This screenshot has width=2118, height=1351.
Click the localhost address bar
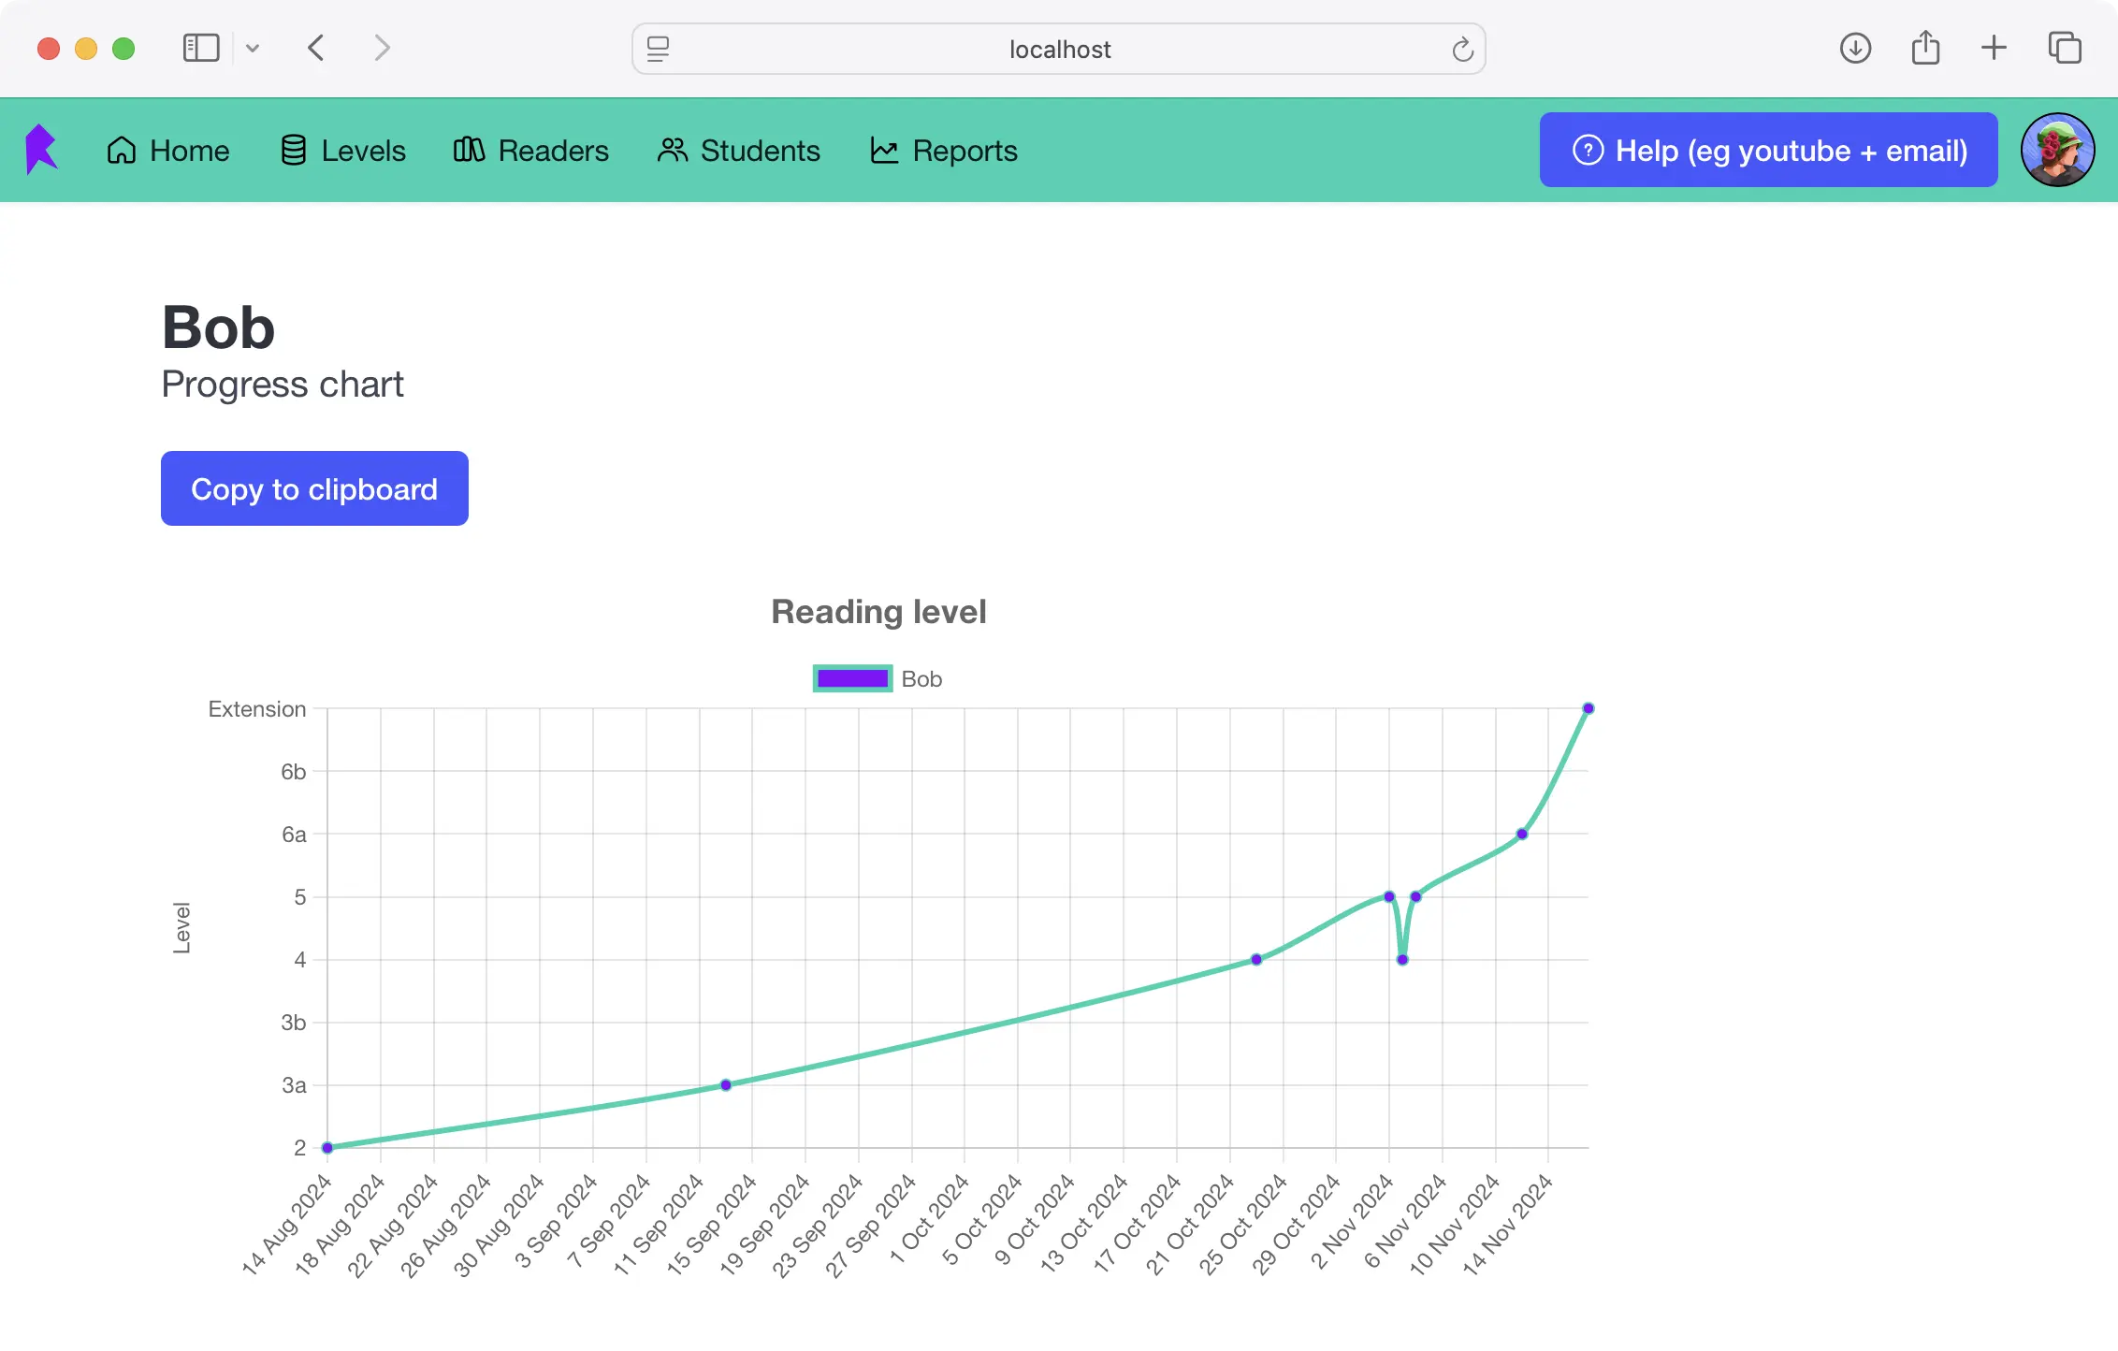[x=1059, y=49]
